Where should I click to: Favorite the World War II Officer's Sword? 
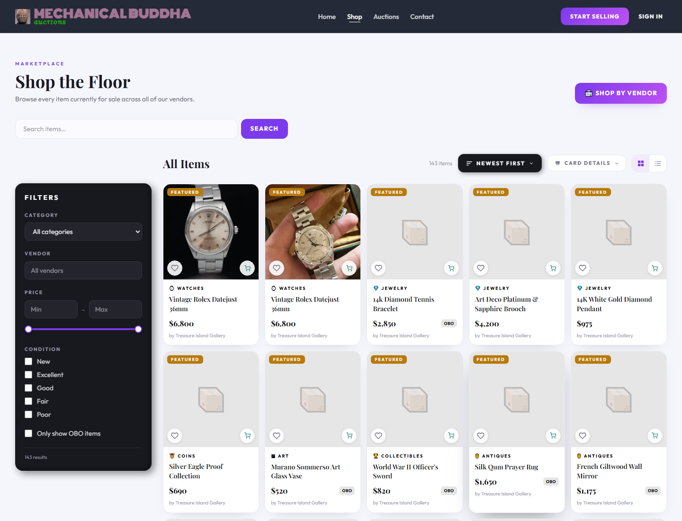[x=378, y=436]
